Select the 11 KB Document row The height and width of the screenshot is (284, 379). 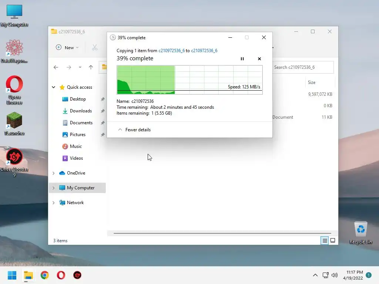[302, 117]
